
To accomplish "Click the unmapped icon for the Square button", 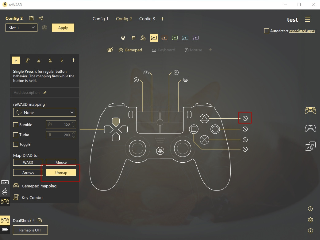I will tap(245, 149).
